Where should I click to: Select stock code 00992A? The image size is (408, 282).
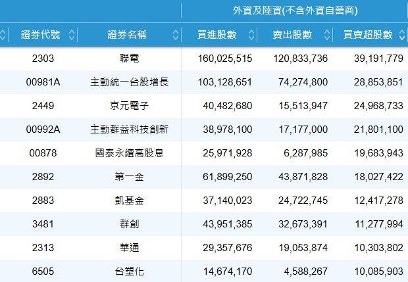[x=43, y=129]
